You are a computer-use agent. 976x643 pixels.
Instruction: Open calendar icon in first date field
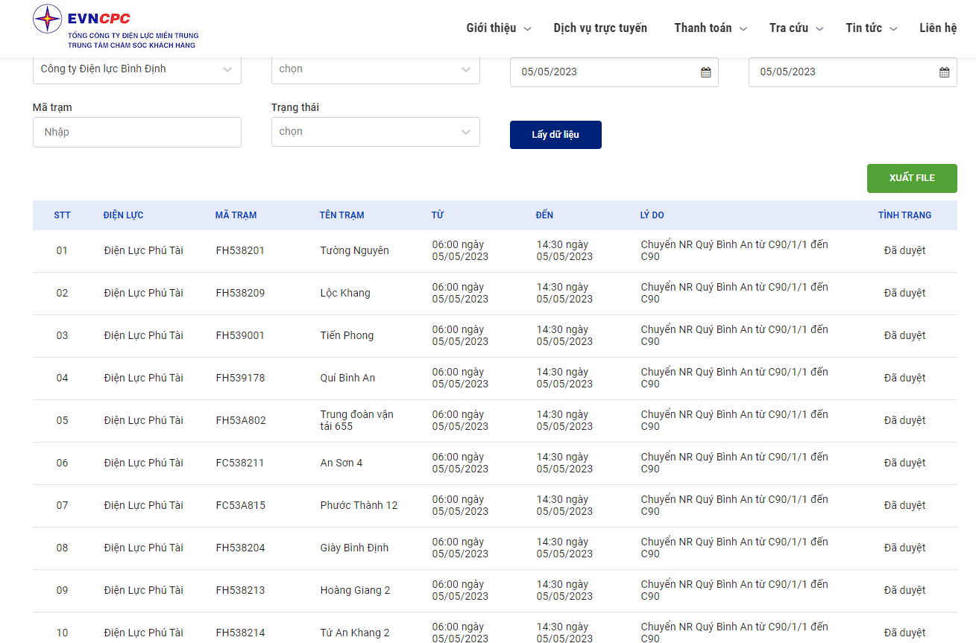pyautogui.click(x=705, y=72)
